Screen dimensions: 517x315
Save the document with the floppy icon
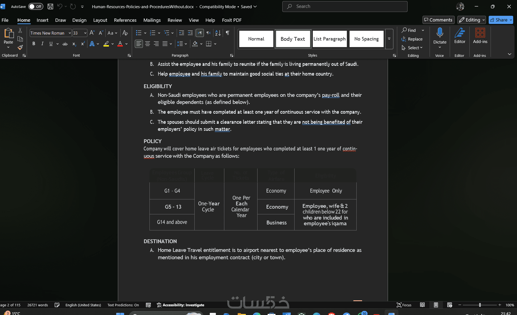tap(50, 7)
